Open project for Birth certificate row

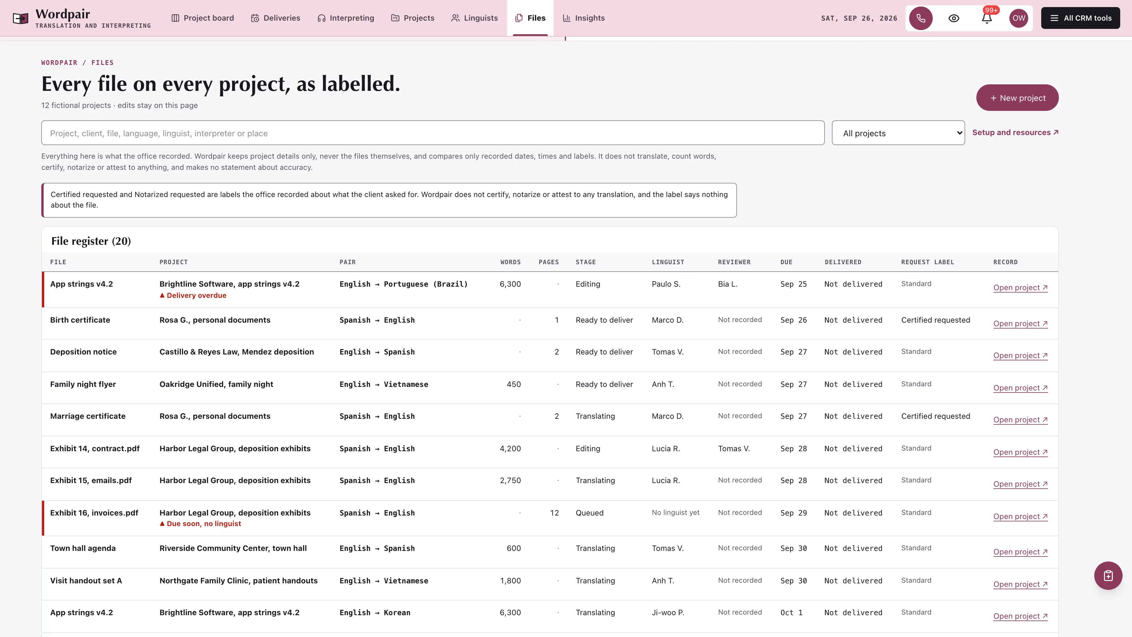click(1020, 324)
